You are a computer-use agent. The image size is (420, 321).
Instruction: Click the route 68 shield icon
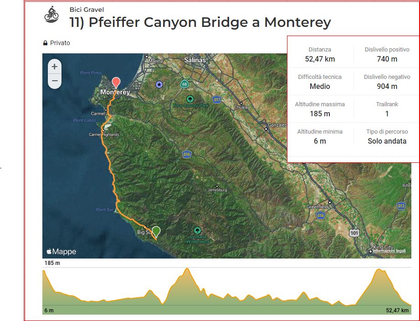pos(184,84)
